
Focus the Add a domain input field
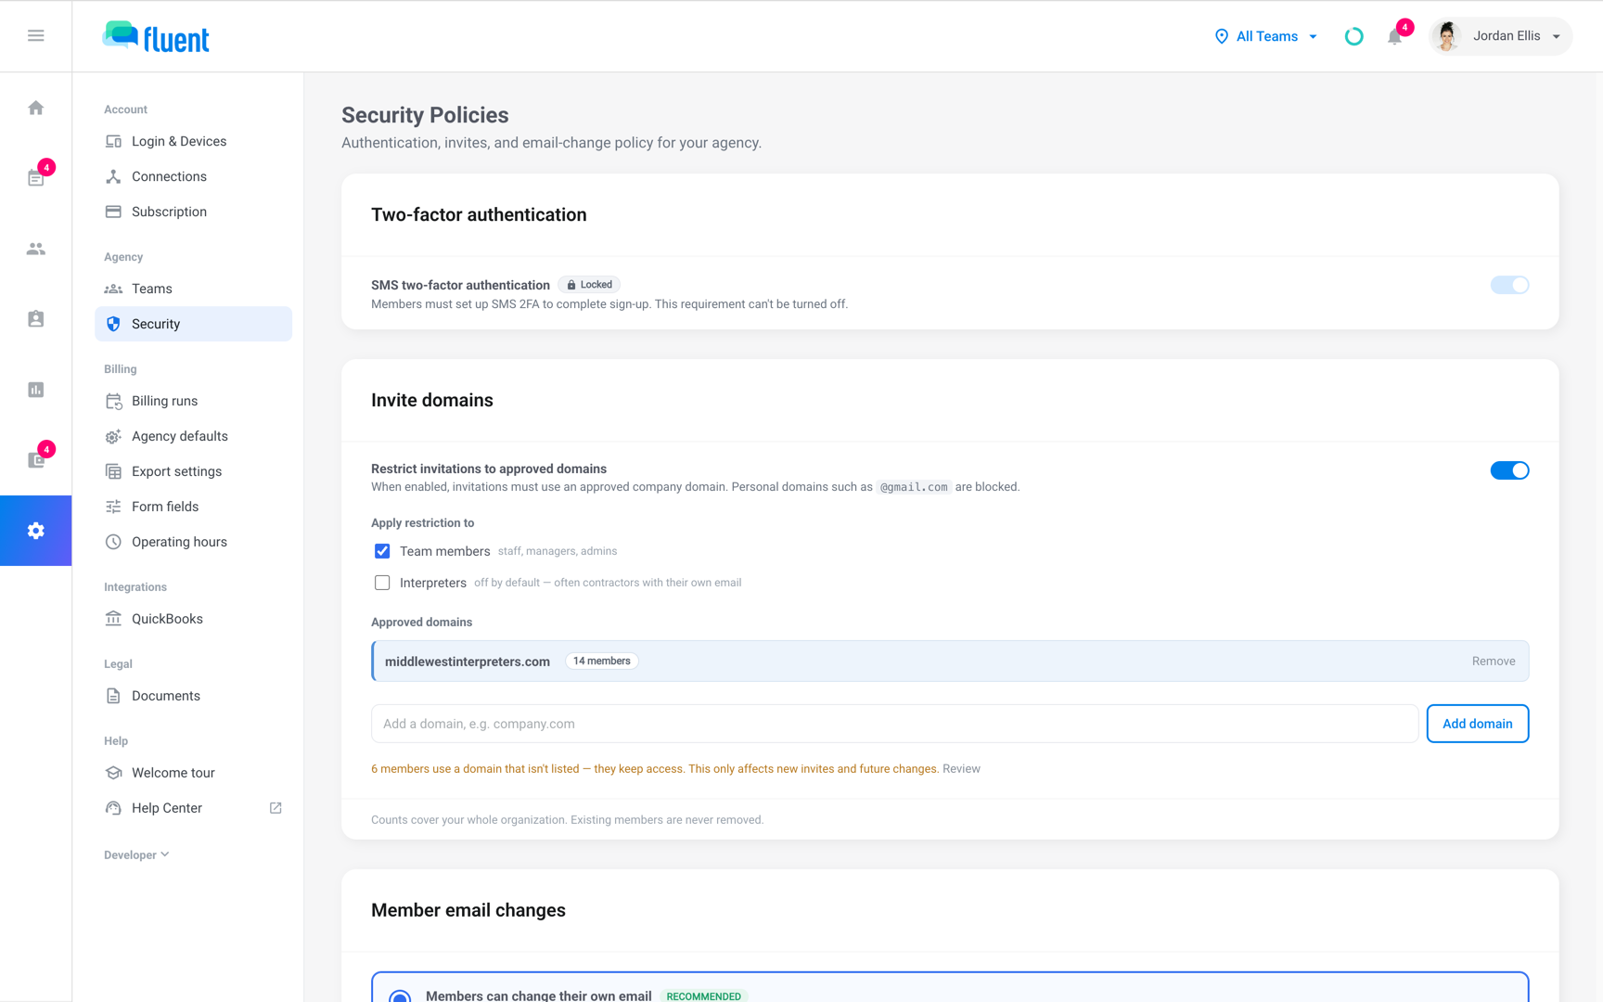click(894, 724)
